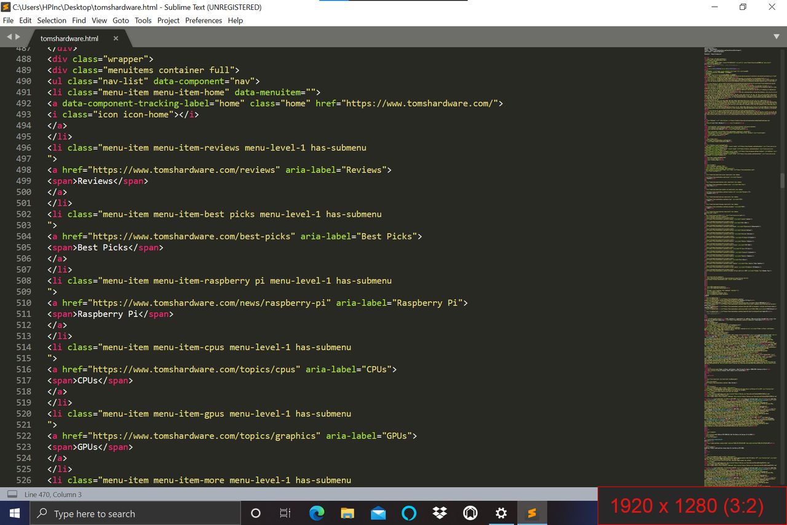Click line number 488 in gutter
This screenshot has width=787, height=525.
pos(23,59)
